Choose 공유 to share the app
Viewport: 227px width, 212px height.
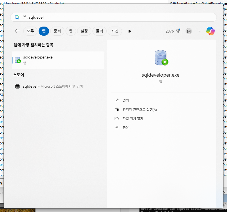(x=126, y=128)
